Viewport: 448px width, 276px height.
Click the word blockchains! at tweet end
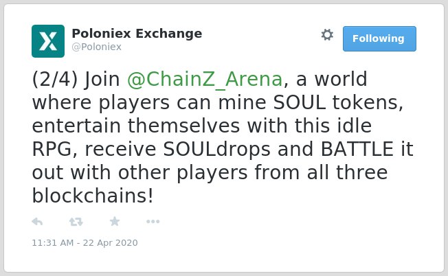coord(93,196)
